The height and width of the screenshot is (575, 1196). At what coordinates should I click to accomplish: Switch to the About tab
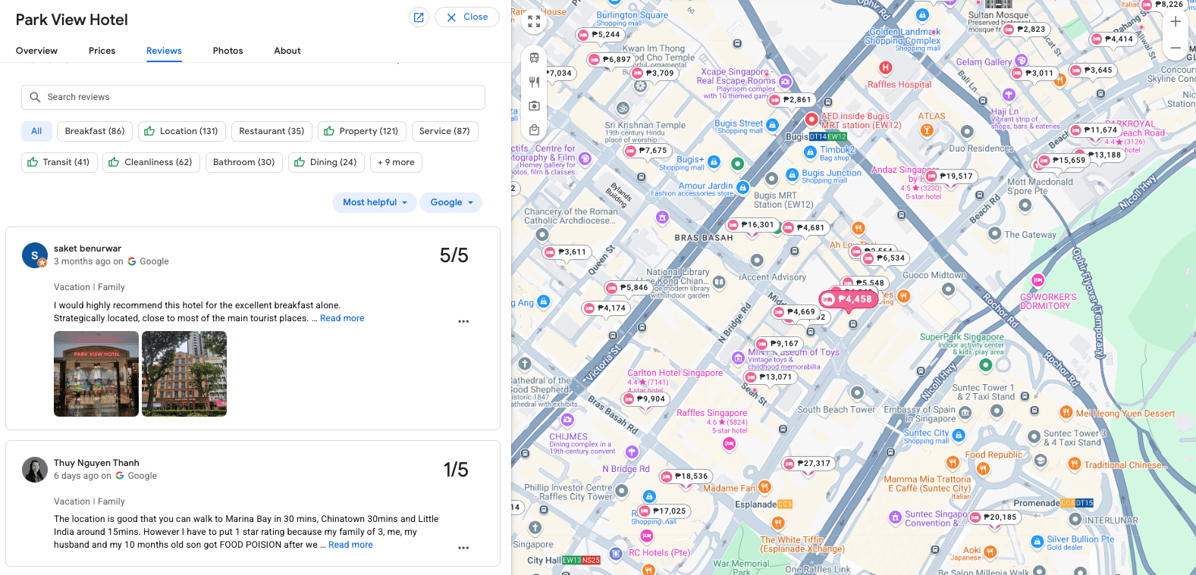287,51
